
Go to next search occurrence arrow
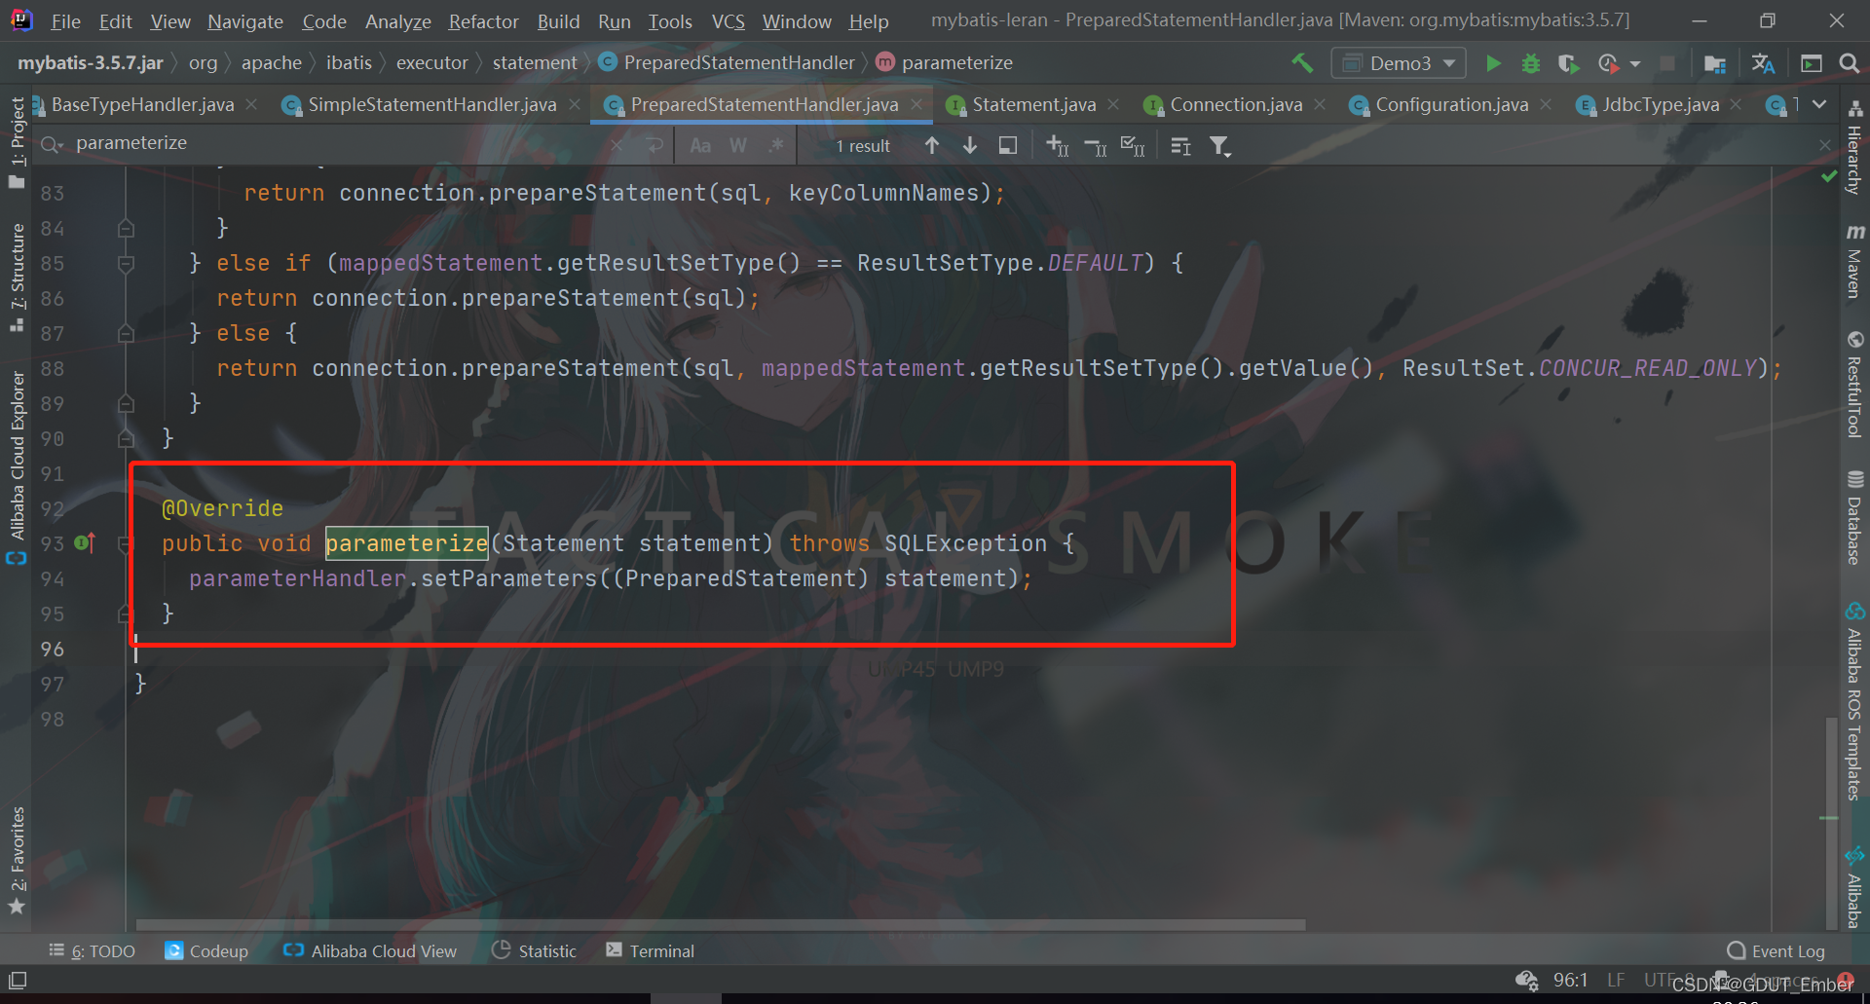click(x=970, y=145)
